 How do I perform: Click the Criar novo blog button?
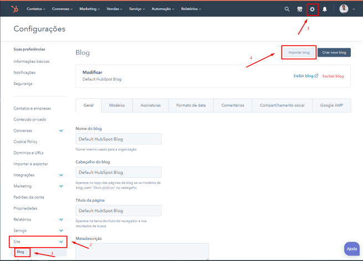(x=334, y=52)
